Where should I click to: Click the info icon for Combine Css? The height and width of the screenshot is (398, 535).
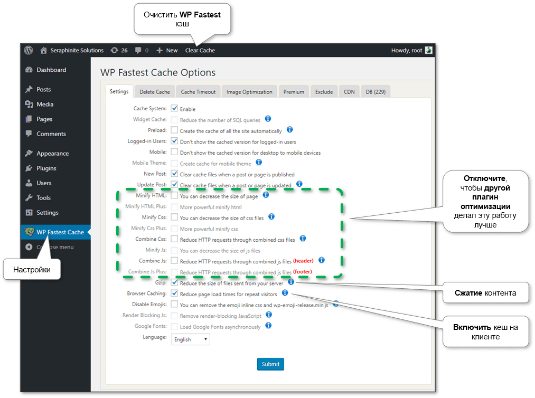point(303,239)
